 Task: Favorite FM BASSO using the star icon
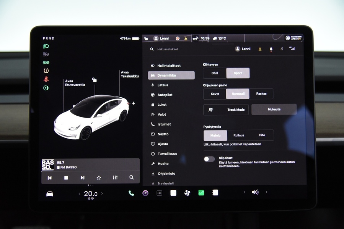(x=98, y=177)
